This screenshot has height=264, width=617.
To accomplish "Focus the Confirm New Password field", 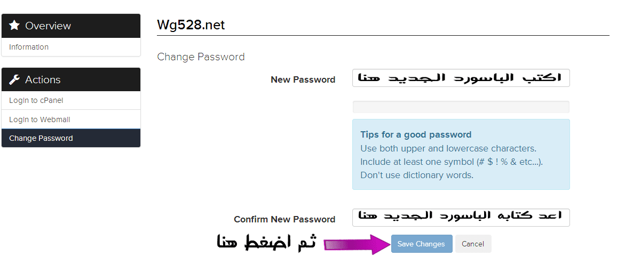I will [461, 218].
